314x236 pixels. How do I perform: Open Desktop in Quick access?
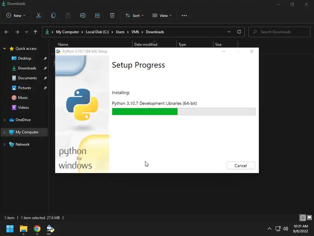25,58
